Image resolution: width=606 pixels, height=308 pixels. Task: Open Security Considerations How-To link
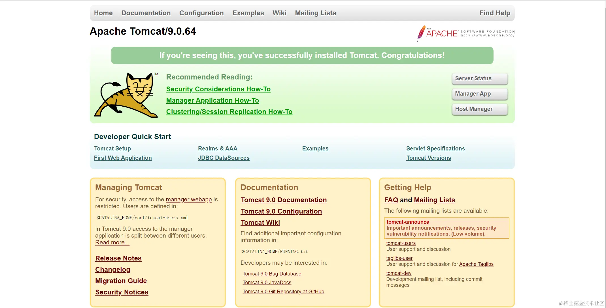[218, 89]
